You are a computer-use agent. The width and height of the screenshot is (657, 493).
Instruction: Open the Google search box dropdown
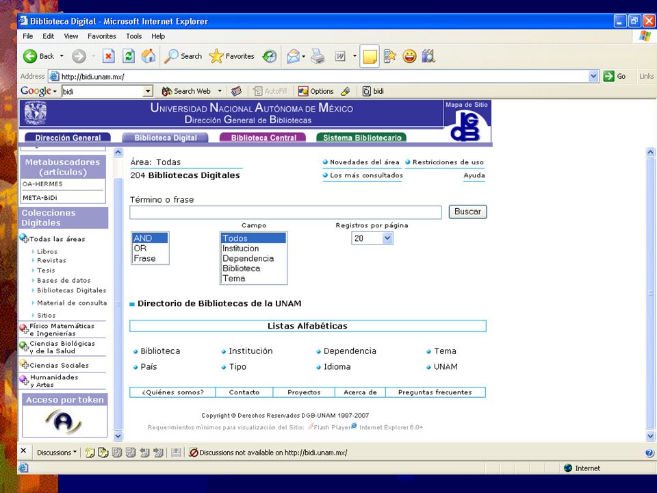coord(148,91)
